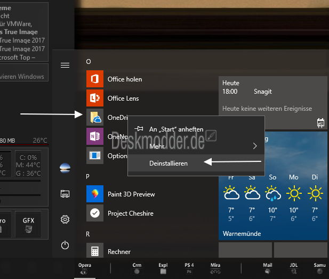
Task: Click Saturday forecast on weather tile
Action: pyautogui.click(x=252, y=198)
